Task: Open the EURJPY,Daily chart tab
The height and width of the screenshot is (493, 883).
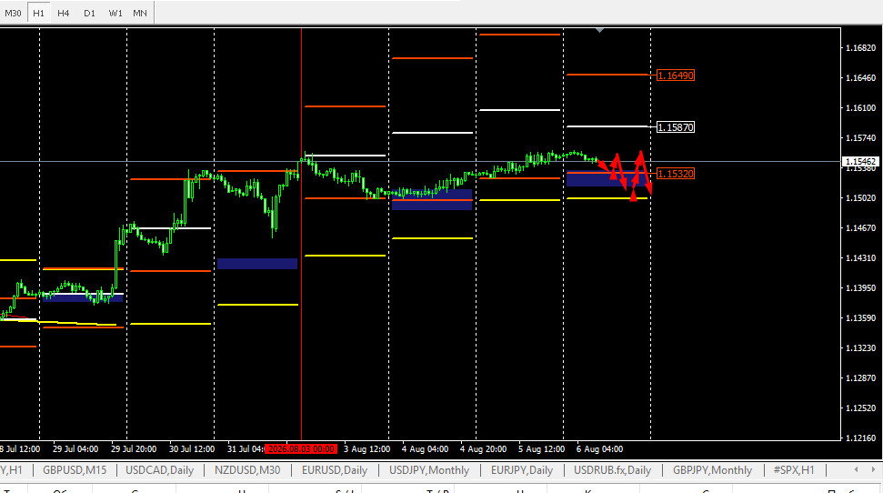Action: [521, 470]
